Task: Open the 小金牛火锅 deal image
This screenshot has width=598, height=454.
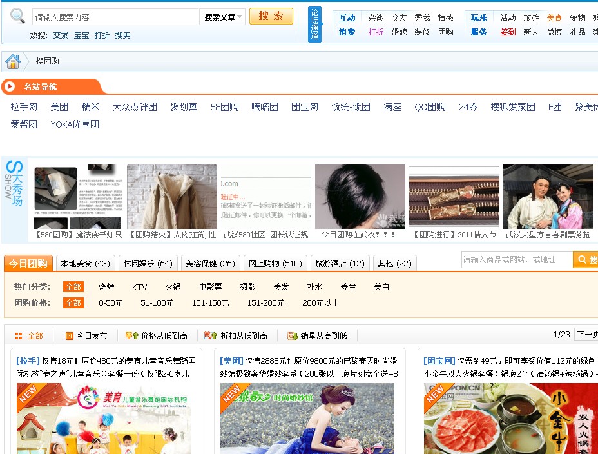Action: 511,419
